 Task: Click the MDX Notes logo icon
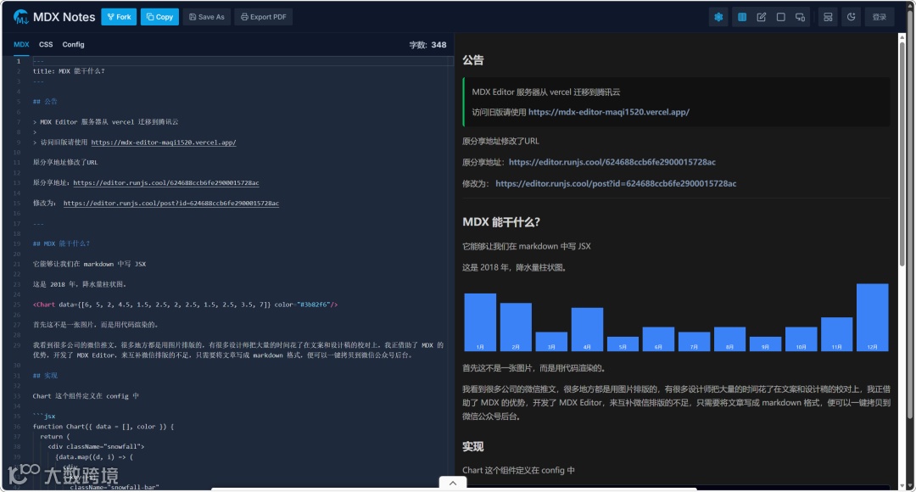(x=21, y=17)
